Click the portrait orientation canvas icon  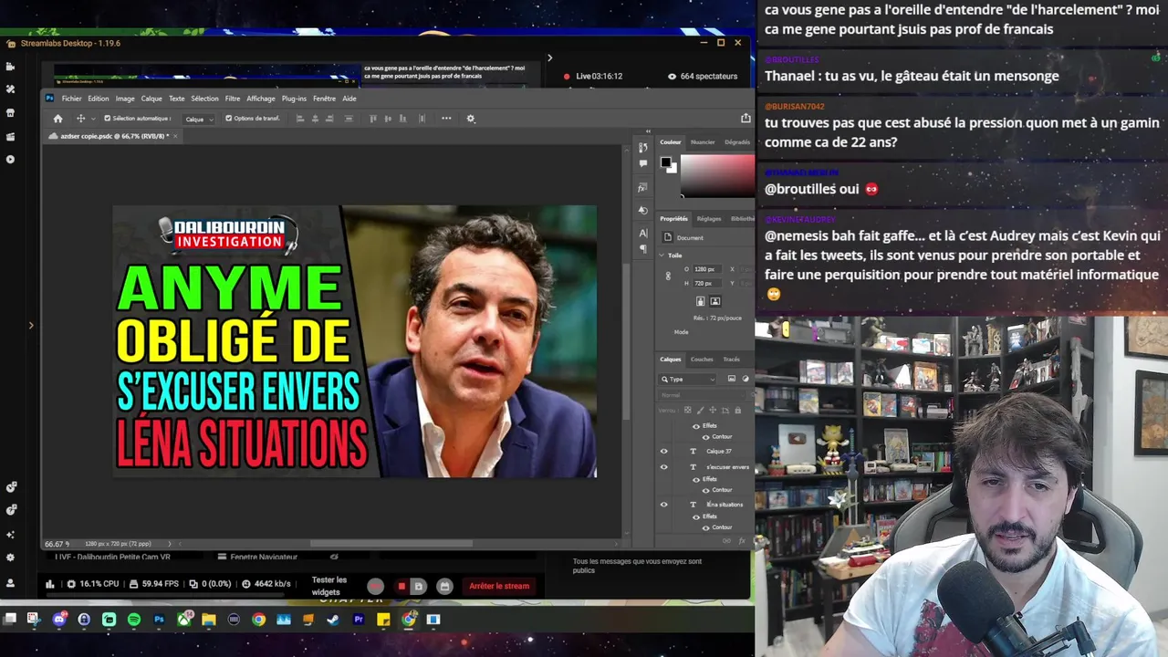point(701,301)
